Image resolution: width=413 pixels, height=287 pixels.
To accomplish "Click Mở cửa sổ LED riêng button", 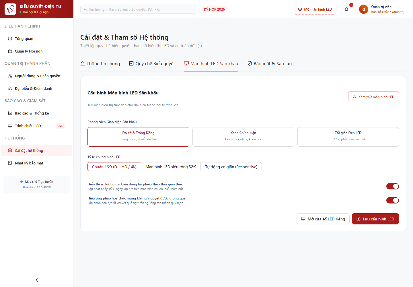I will click(x=323, y=219).
